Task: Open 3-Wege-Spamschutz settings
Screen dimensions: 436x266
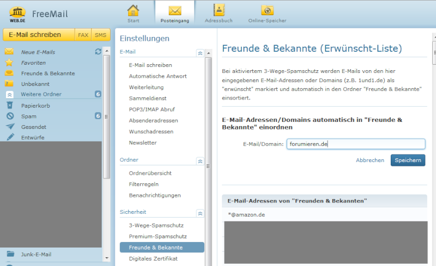Action: [x=156, y=225]
